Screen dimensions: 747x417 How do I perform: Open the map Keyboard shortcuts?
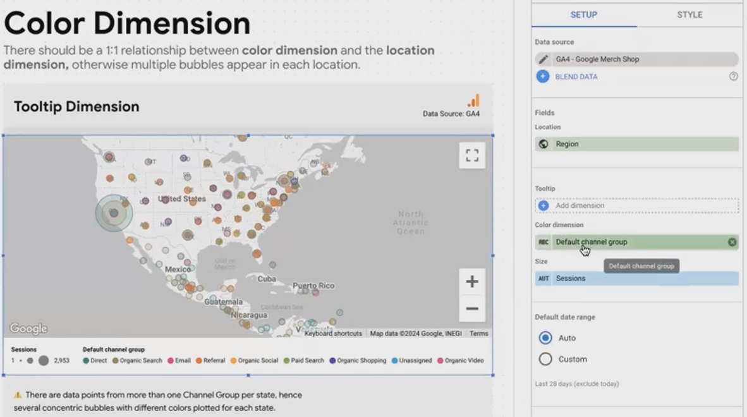tap(333, 334)
